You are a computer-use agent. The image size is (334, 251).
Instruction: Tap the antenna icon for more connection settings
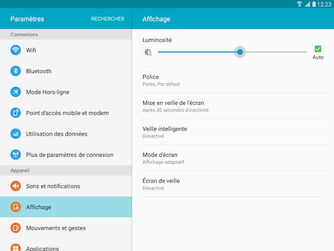pyautogui.click(x=16, y=155)
